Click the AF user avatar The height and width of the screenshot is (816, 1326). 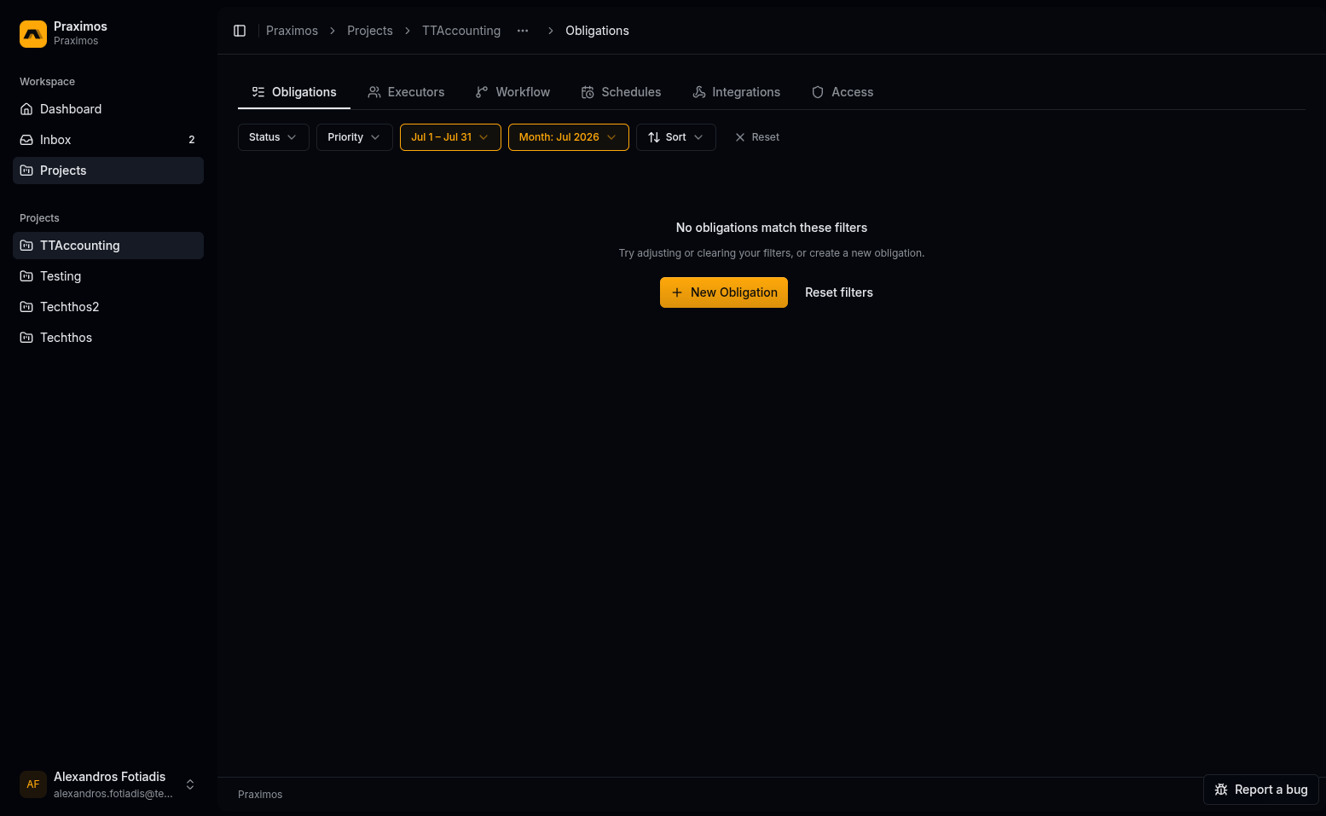tap(33, 784)
